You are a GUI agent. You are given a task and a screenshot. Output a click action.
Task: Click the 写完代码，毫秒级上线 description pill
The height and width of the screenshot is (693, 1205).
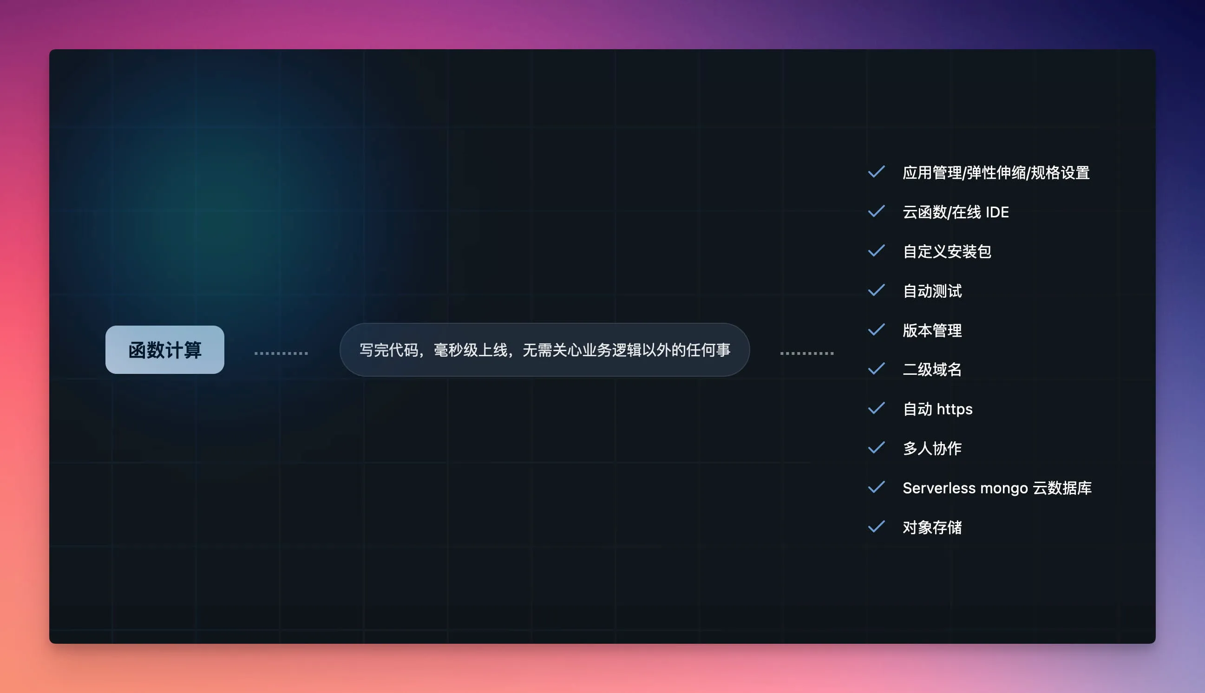coord(544,350)
